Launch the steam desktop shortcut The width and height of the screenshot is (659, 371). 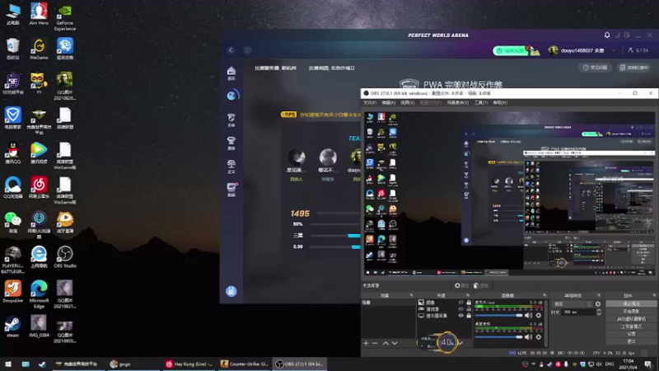12,326
